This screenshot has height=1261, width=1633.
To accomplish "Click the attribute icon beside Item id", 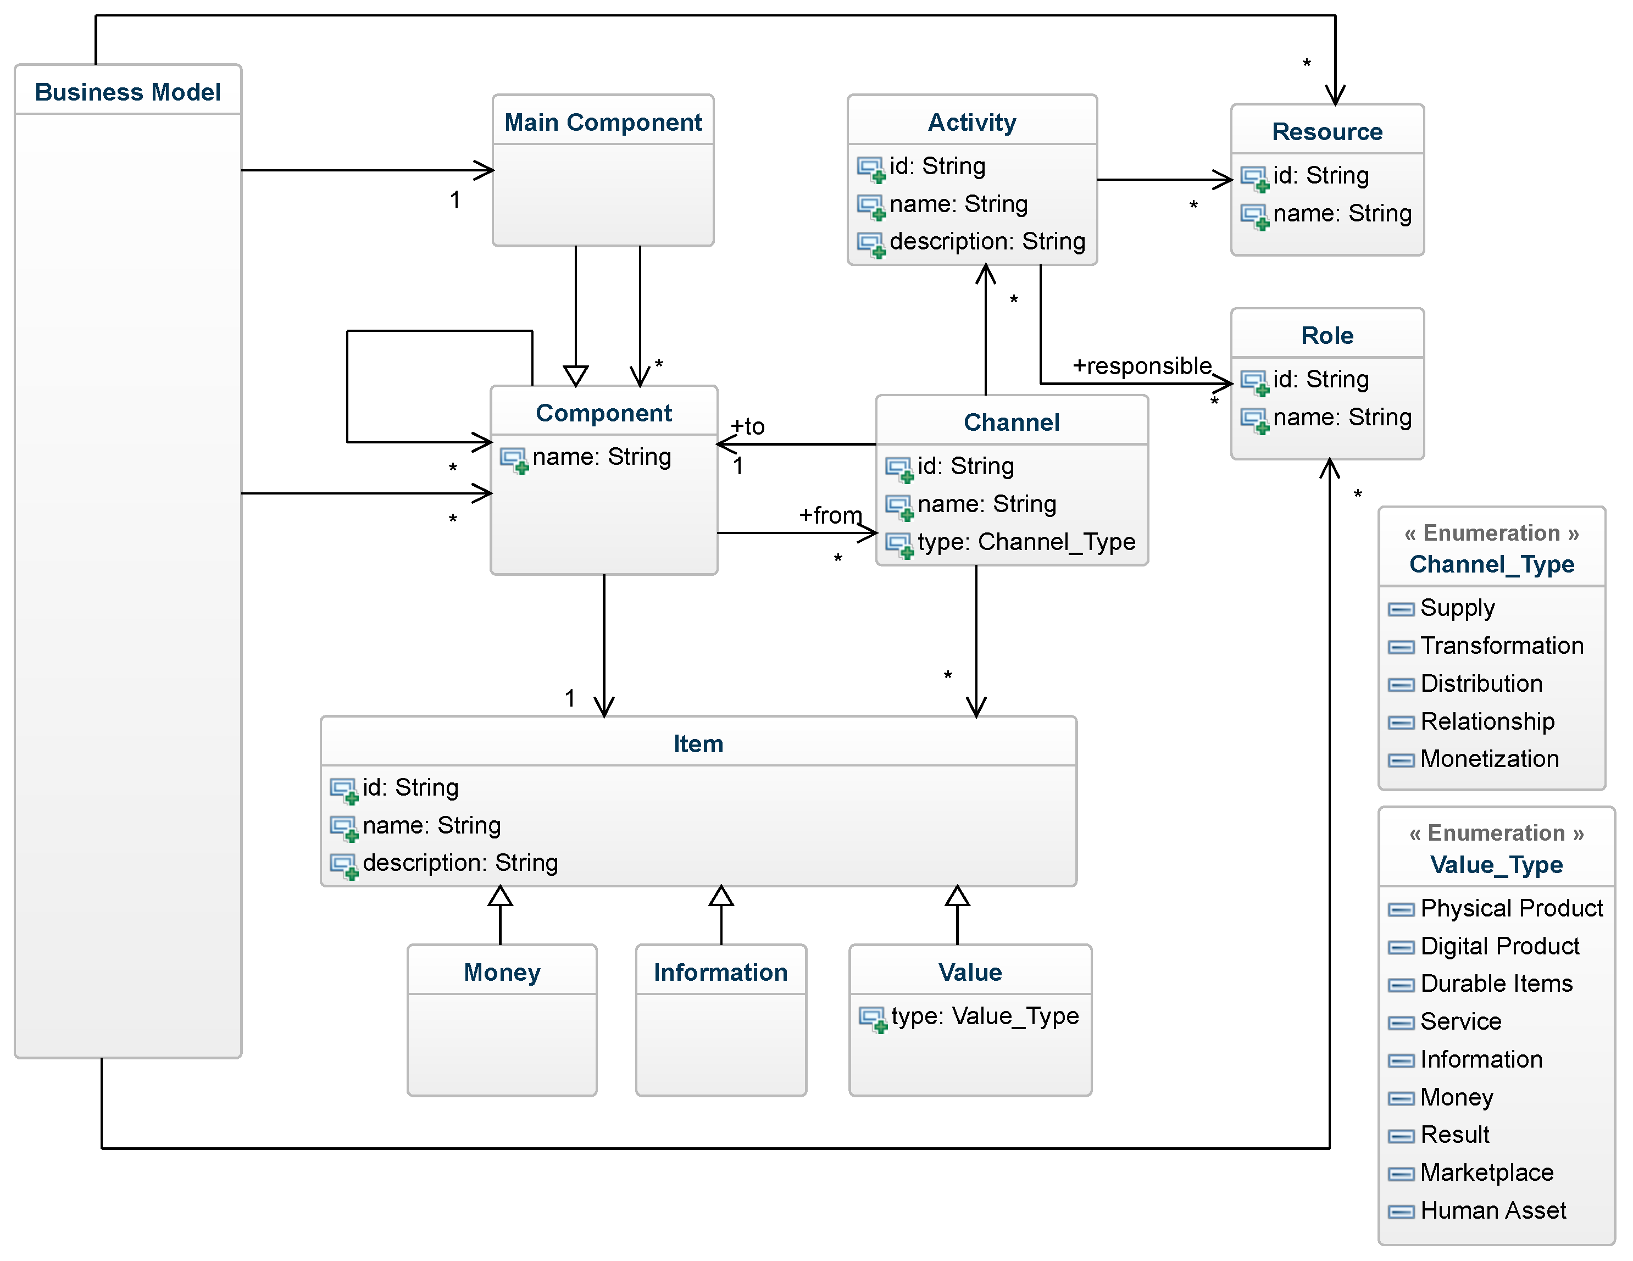I will point(344,790).
